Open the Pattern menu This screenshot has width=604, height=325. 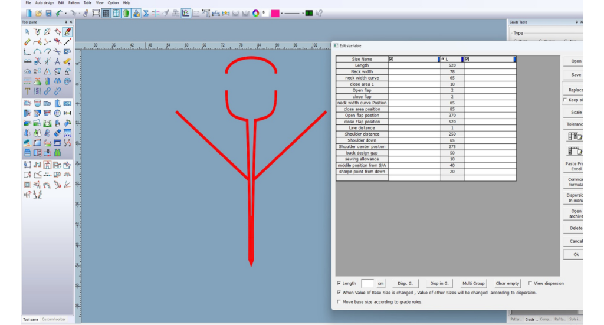(x=74, y=3)
